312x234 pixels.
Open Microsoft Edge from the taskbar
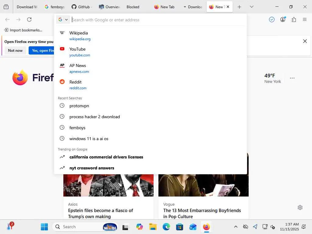click(166, 227)
